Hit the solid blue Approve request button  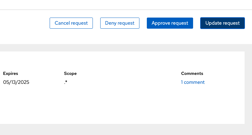click(x=170, y=23)
